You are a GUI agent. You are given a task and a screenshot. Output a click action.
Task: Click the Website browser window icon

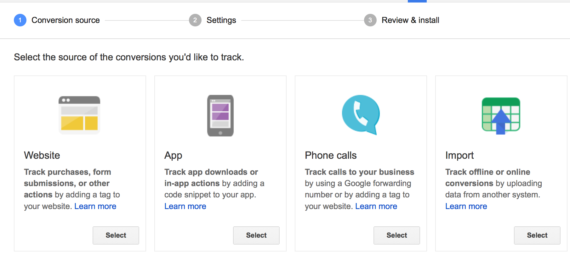(79, 115)
